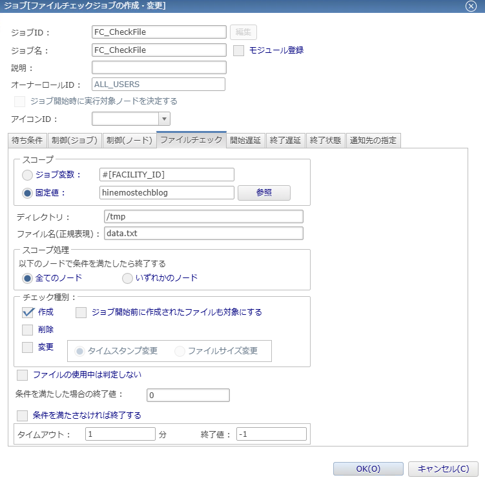Switch to the 待ち条件 tab
485x482 pixels.
27,140
